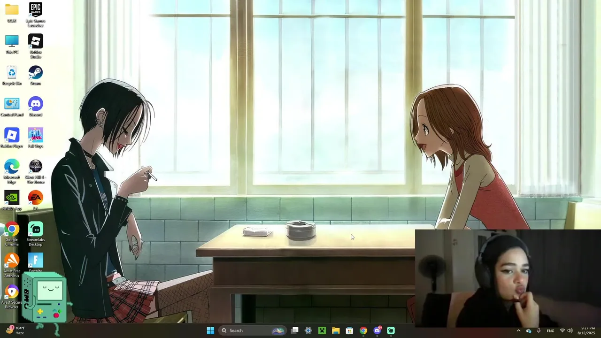
Task: Open the weather widget showing 104°F Haze
Action: pyautogui.click(x=15, y=330)
